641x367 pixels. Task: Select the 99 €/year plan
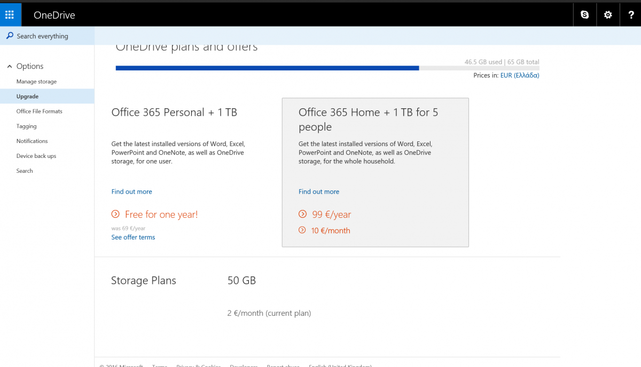[332, 214]
